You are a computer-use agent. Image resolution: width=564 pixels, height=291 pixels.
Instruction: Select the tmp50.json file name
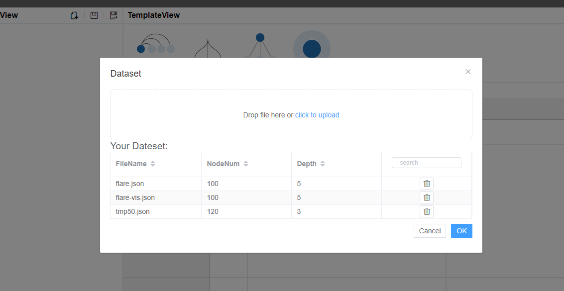tap(133, 211)
